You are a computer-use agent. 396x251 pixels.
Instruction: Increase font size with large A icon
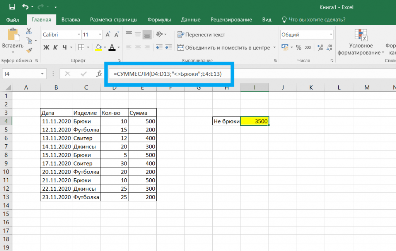[108, 34]
